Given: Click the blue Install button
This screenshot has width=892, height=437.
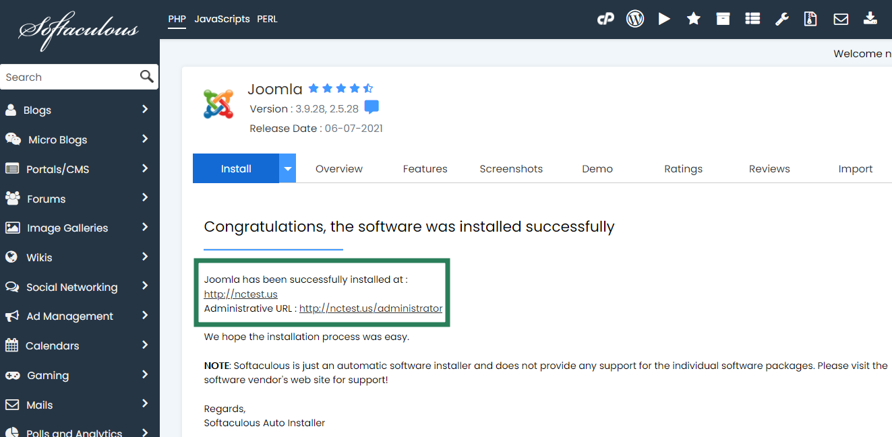Looking at the screenshot, I should pos(236,168).
